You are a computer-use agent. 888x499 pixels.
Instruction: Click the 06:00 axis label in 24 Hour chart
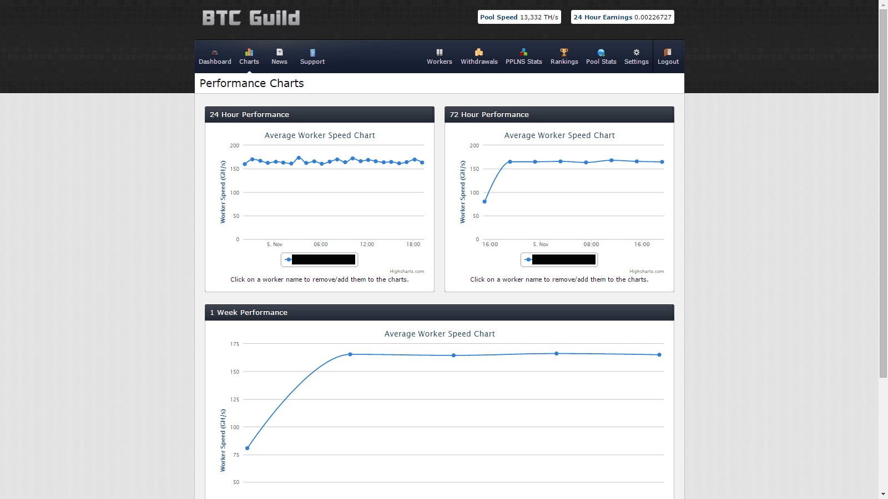pos(321,245)
